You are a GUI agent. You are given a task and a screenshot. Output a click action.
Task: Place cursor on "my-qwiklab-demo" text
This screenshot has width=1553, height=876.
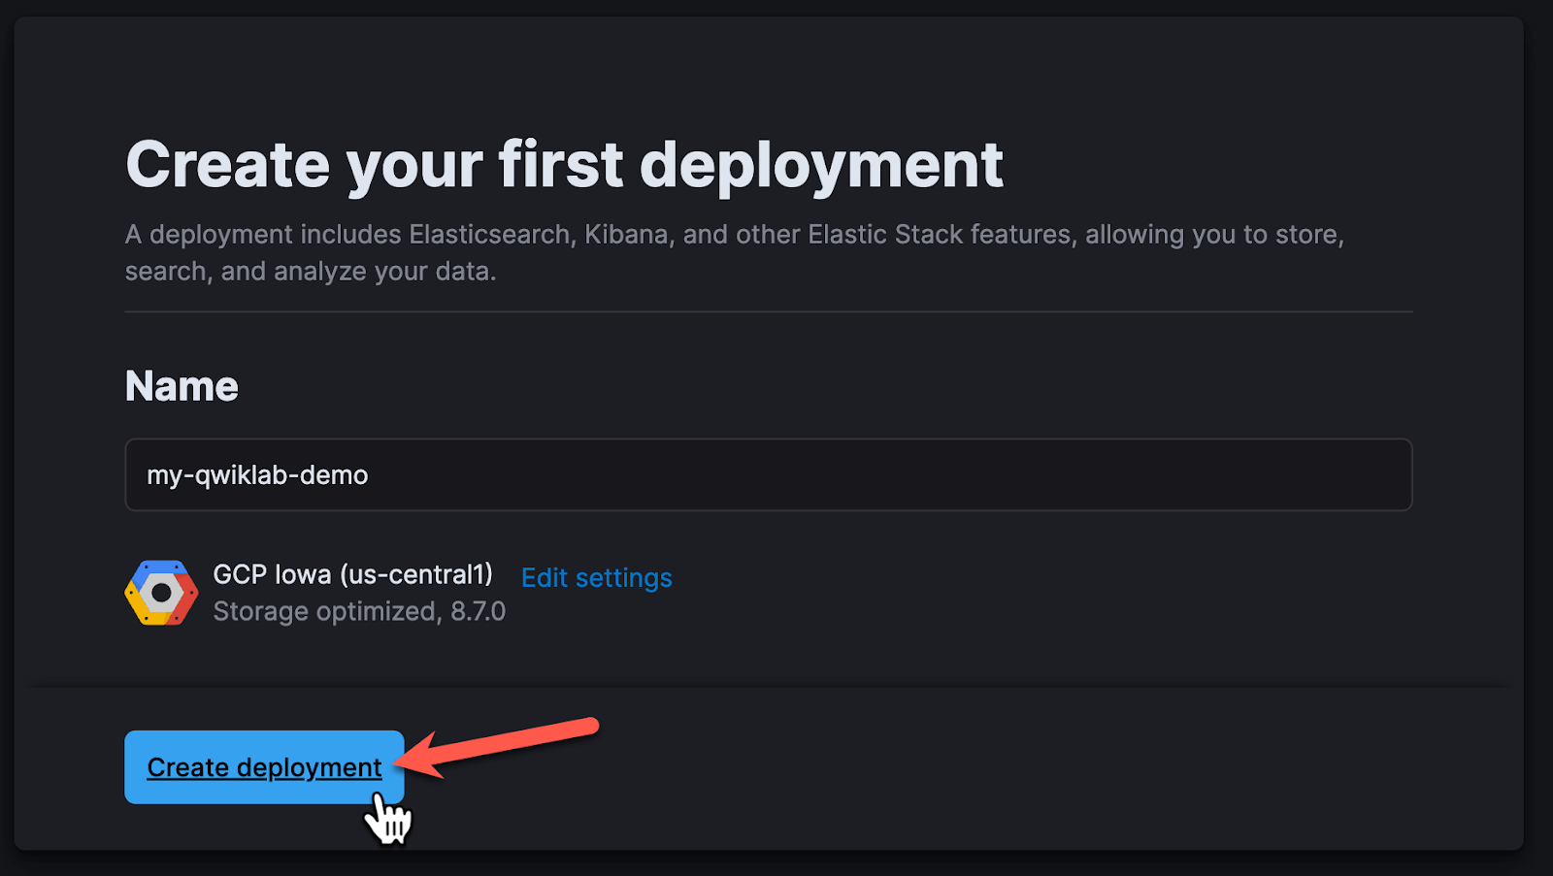[257, 475]
